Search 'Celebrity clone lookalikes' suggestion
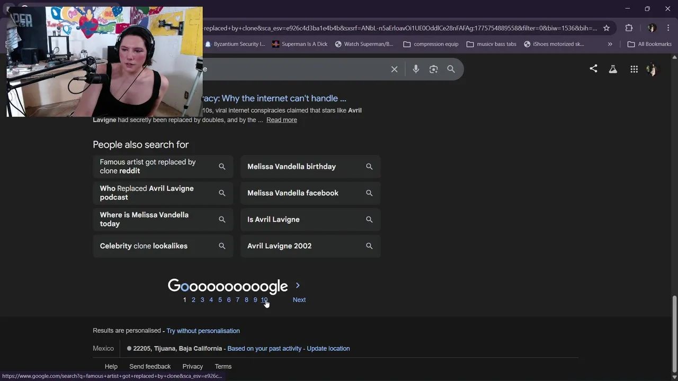The width and height of the screenshot is (678, 381). click(163, 246)
